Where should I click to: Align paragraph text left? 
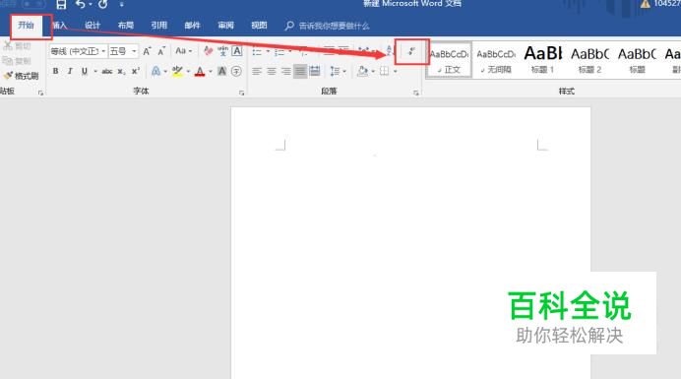coord(257,71)
